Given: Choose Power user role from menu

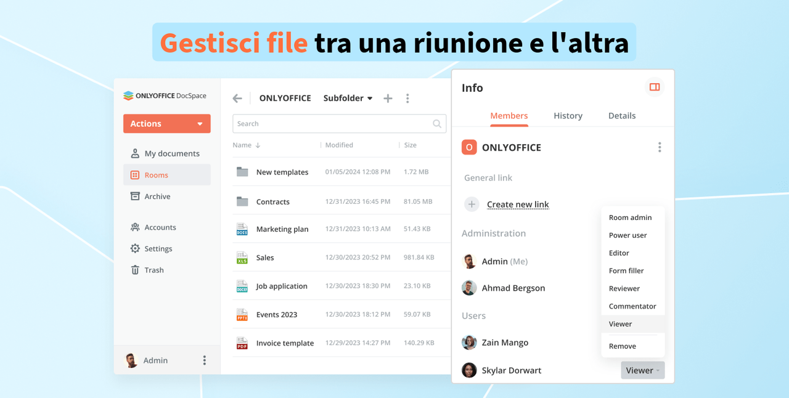Looking at the screenshot, I should pos(633,235).
